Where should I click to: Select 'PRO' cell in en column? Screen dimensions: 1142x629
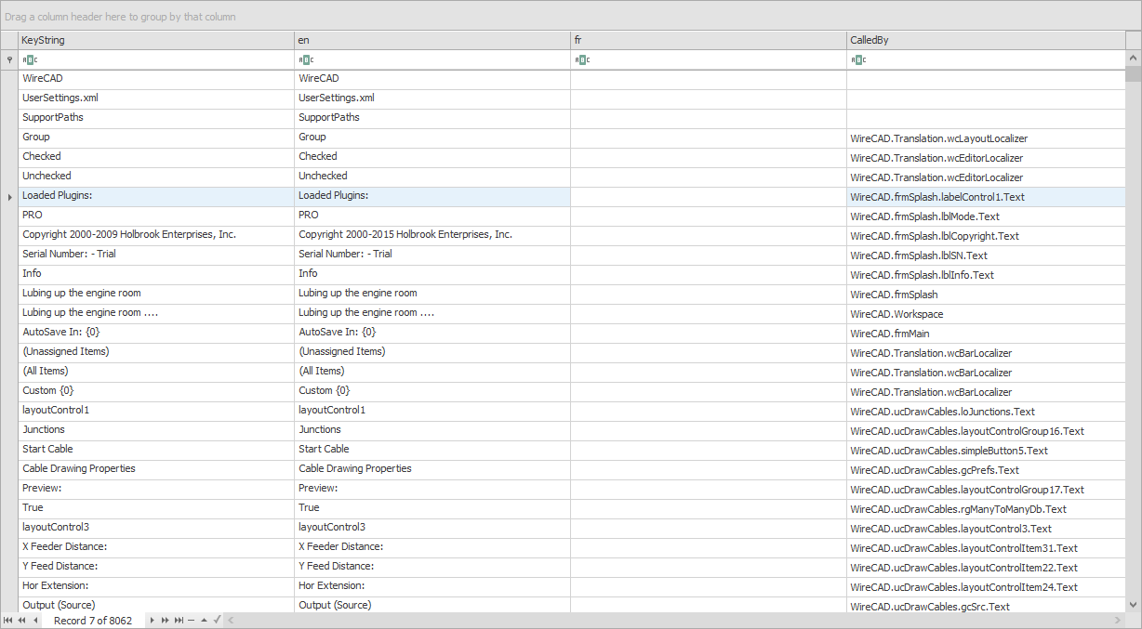(432, 216)
